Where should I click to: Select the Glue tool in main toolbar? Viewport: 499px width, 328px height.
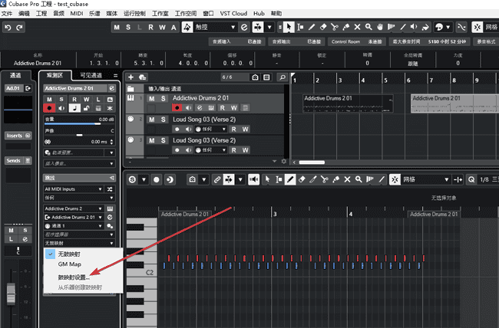[346, 28]
